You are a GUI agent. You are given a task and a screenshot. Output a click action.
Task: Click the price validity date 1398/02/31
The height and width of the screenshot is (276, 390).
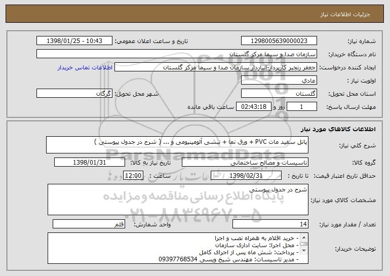coord(246,176)
